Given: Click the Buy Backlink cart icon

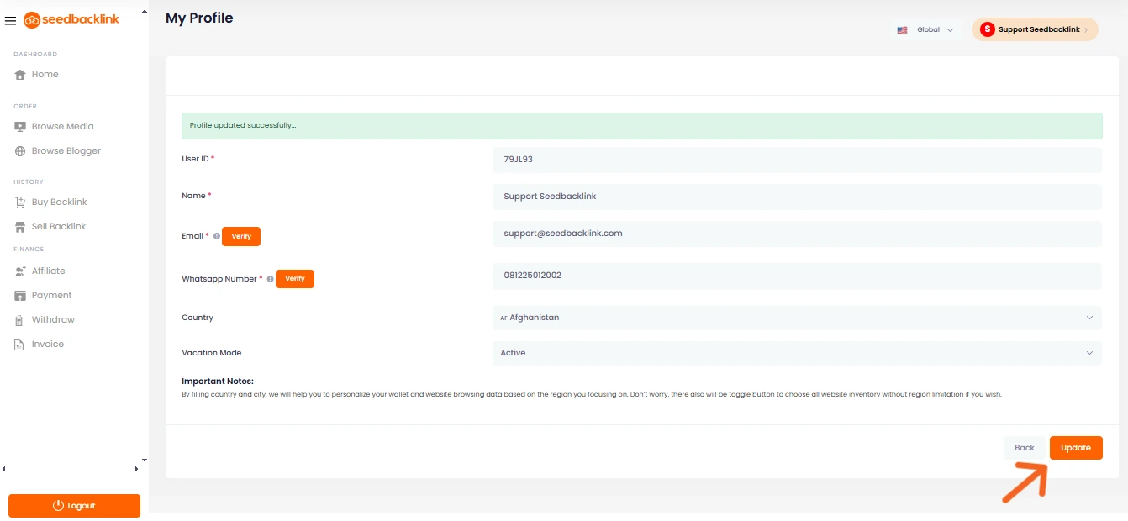Looking at the screenshot, I should click(x=20, y=203).
